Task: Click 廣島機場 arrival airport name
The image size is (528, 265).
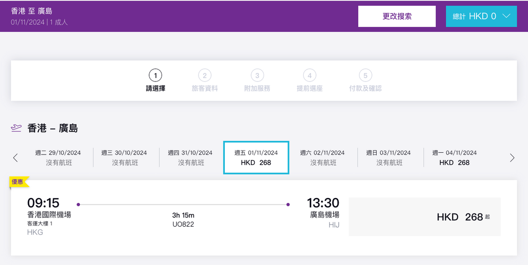Action: click(x=325, y=215)
